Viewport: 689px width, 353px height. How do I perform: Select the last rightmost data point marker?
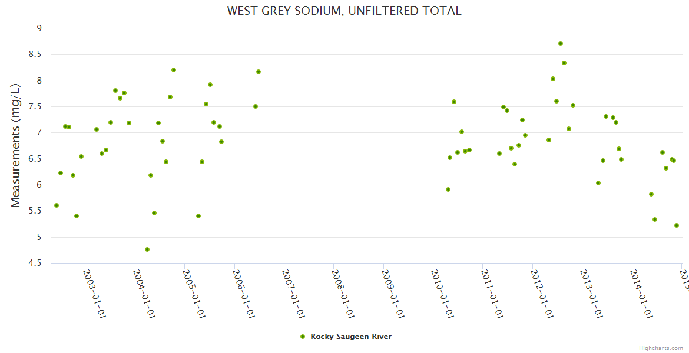point(677,225)
